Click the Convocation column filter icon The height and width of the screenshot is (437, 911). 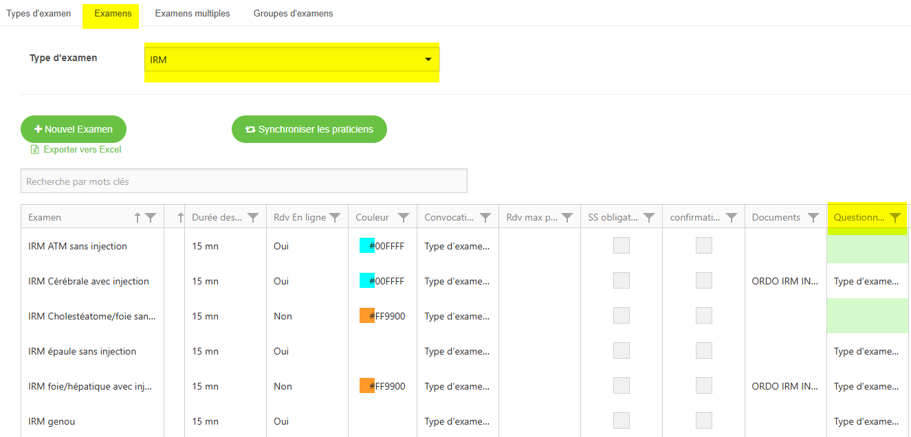pyautogui.click(x=485, y=218)
